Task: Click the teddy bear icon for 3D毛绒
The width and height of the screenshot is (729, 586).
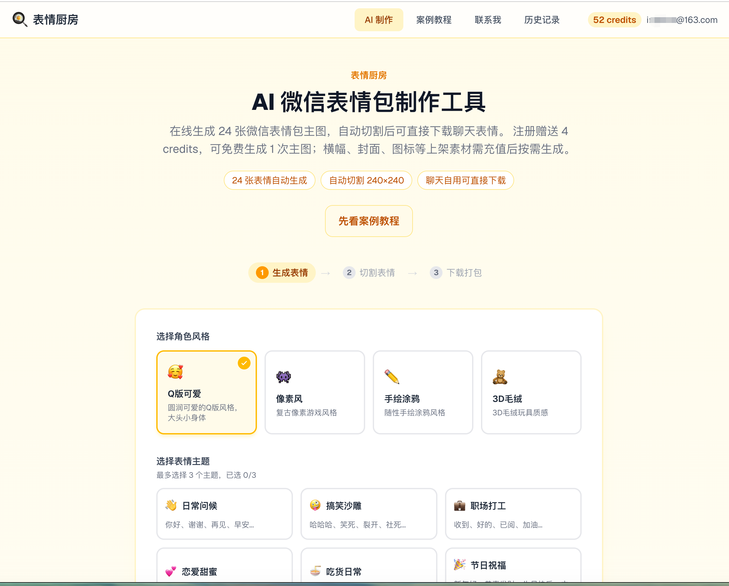Action: 500,376
